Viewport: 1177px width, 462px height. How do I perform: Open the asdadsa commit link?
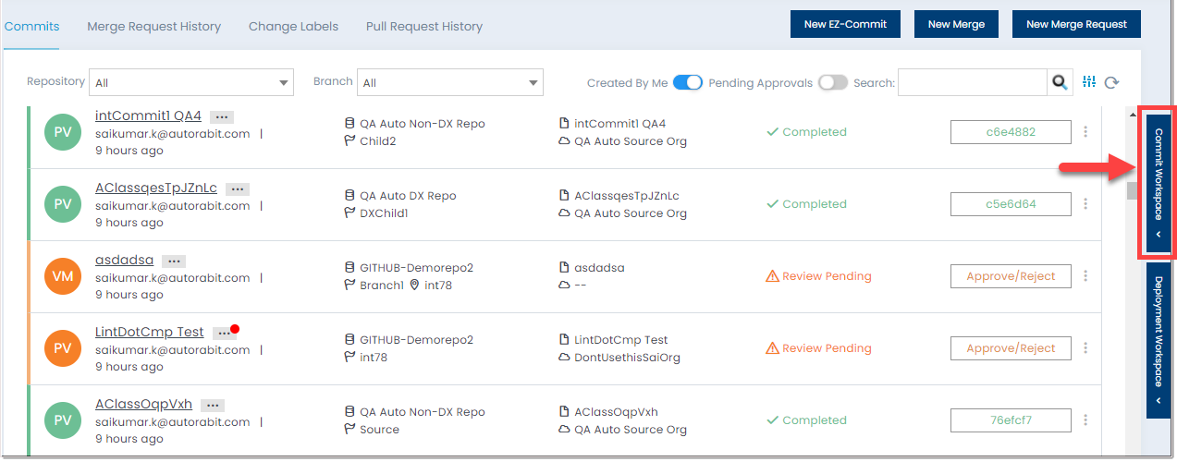[125, 260]
